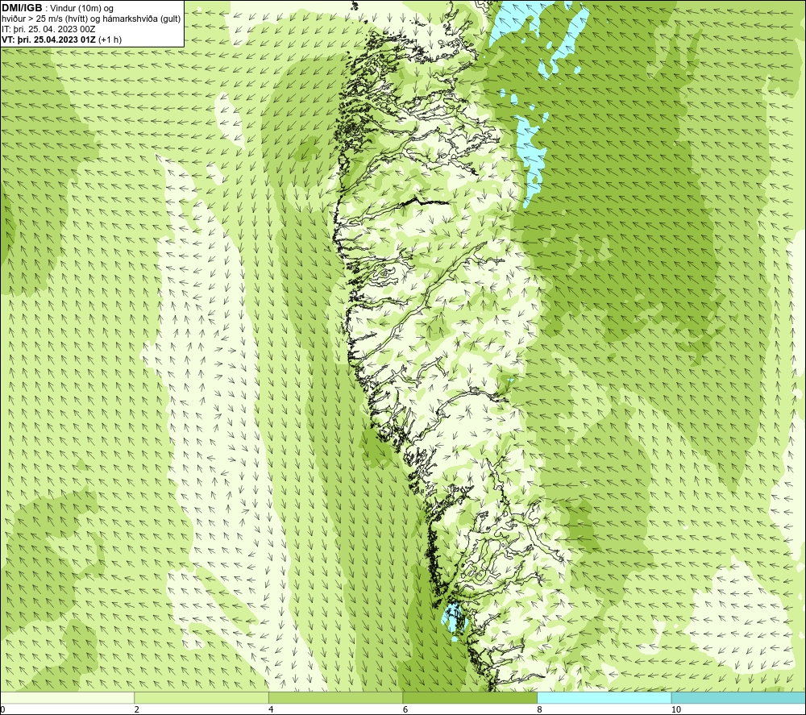Click the above 10 m/s teal legend swatch
806x715 pixels.
[x=738, y=698]
